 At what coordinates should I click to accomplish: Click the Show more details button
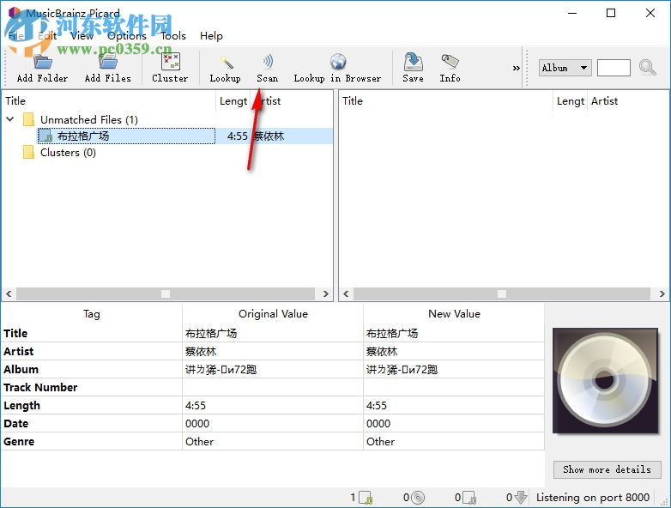(608, 469)
